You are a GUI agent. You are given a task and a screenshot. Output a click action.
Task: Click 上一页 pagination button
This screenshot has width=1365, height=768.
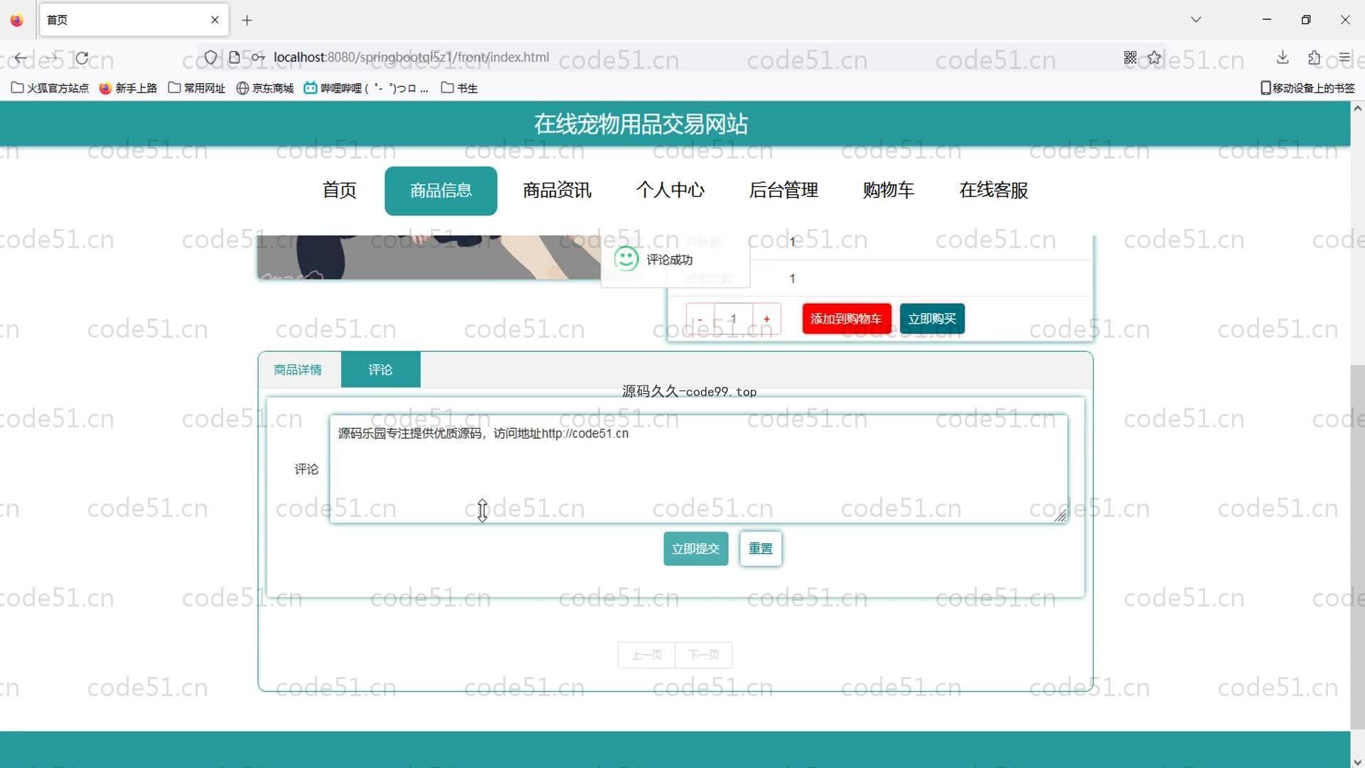point(646,655)
